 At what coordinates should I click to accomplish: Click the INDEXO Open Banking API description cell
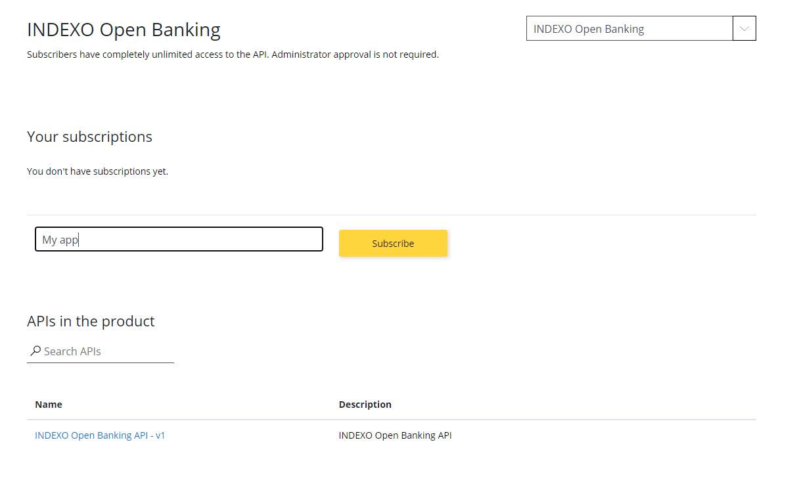pos(395,435)
